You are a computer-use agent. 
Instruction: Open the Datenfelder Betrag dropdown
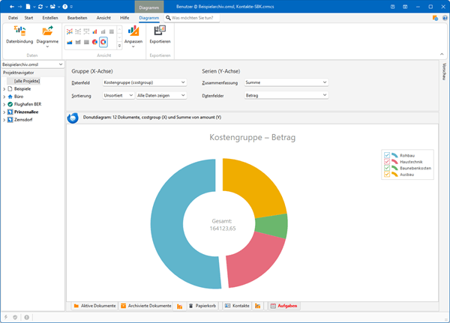click(286, 95)
